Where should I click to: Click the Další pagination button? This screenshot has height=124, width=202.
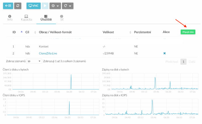pyautogui.click(x=192, y=62)
